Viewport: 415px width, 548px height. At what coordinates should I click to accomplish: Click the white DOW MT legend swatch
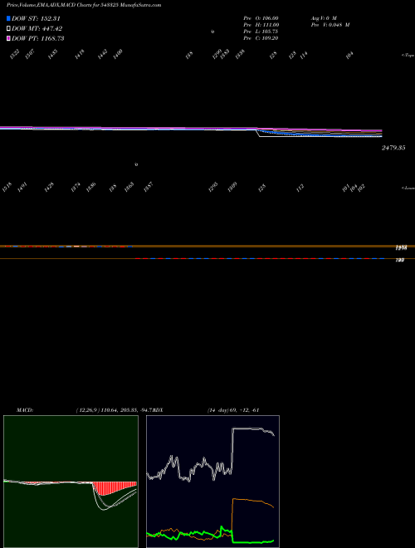[8, 29]
